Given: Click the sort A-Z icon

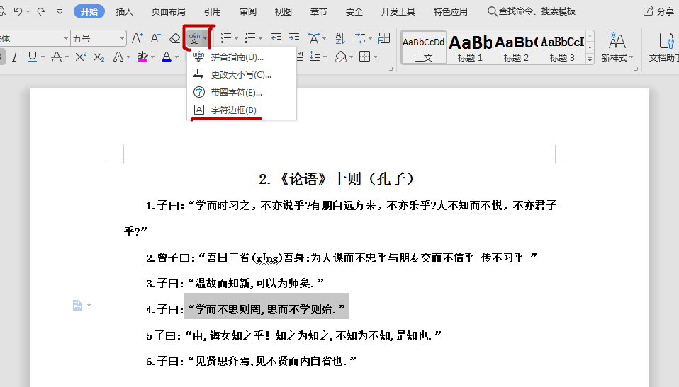Looking at the screenshot, I should (340, 38).
